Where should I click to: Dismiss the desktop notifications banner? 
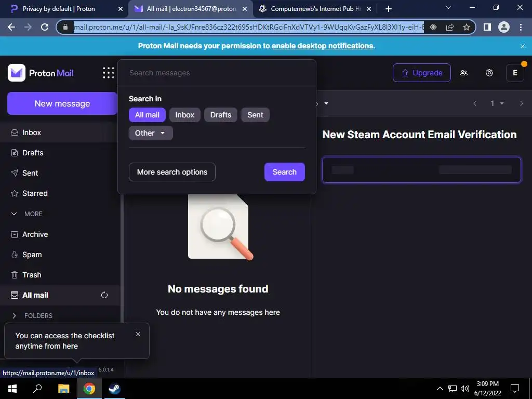523,46
